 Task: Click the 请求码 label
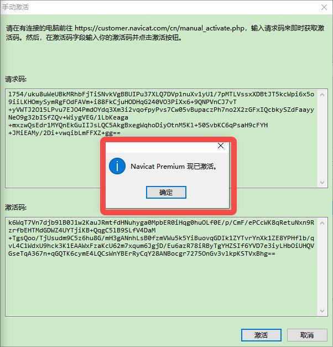pyautogui.click(x=15, y=79)
